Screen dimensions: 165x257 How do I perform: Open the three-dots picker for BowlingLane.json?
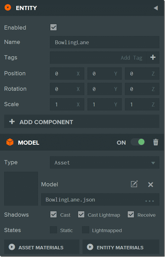[x=150, y=201]
